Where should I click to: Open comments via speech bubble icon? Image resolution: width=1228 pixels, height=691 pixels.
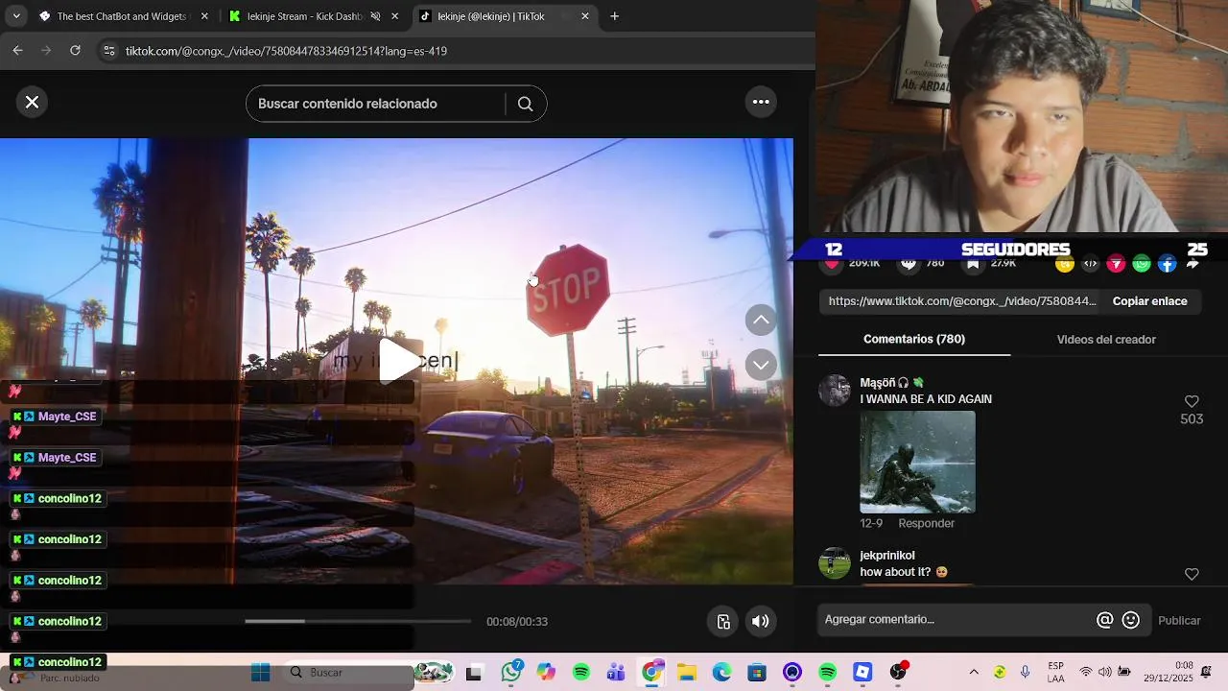tap(909, 263)
